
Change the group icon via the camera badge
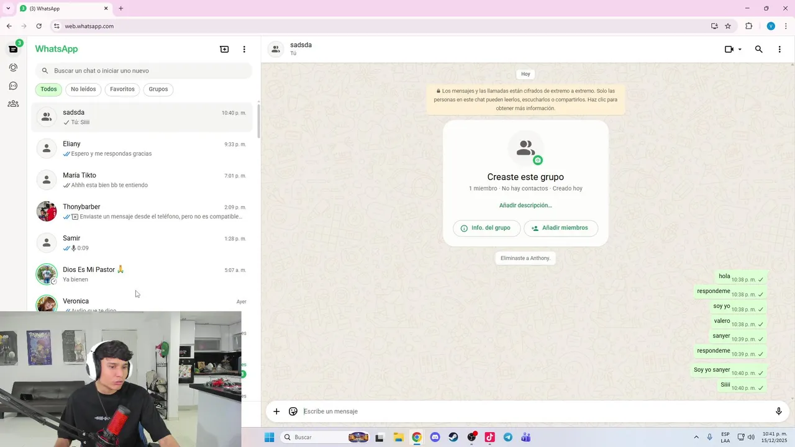538,160
